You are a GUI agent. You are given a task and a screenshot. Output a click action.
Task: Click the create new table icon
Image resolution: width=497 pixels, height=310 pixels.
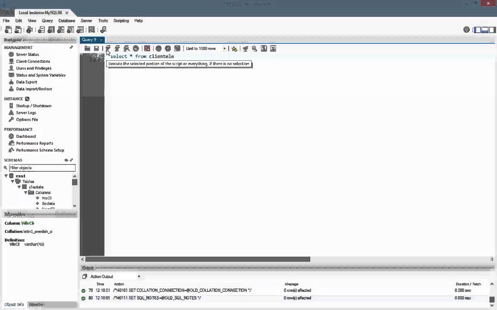[51, 30]
